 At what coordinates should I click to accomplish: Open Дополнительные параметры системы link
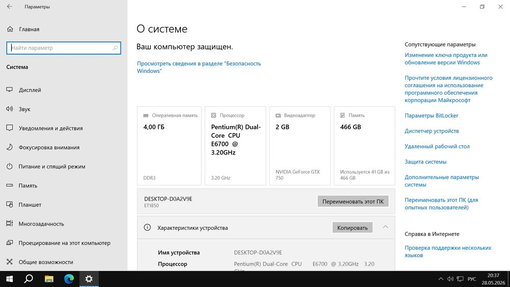coord(442,181)
